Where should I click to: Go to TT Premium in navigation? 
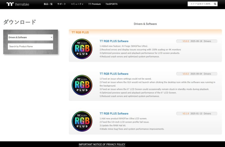pos(94,4)
